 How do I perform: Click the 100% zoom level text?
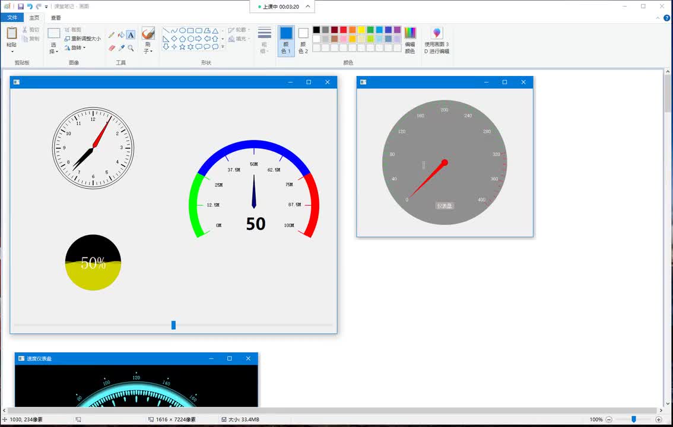(596, 419)
